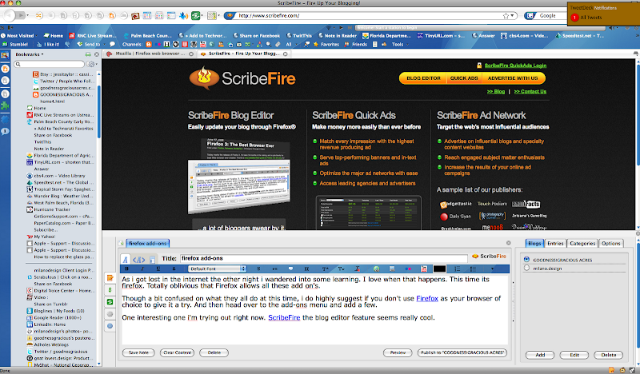640x374 pixels.
Task: Click the Save Note button
Action: (138, 352)
